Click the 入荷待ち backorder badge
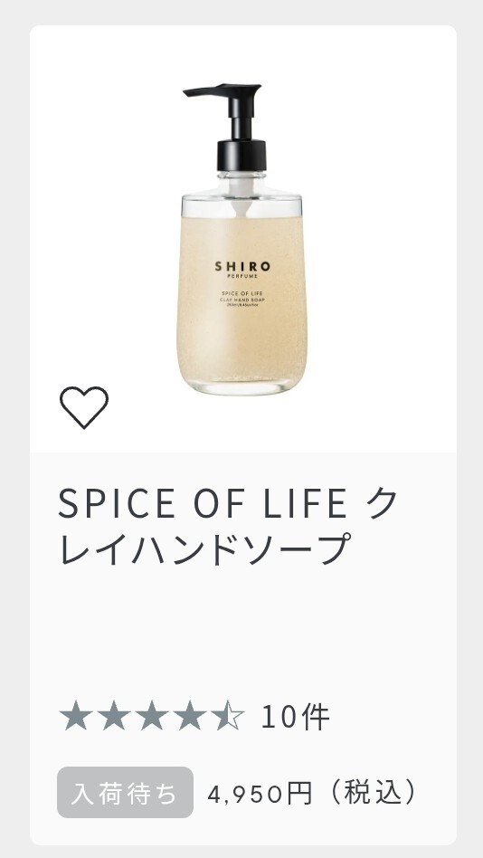 (125, 792)
